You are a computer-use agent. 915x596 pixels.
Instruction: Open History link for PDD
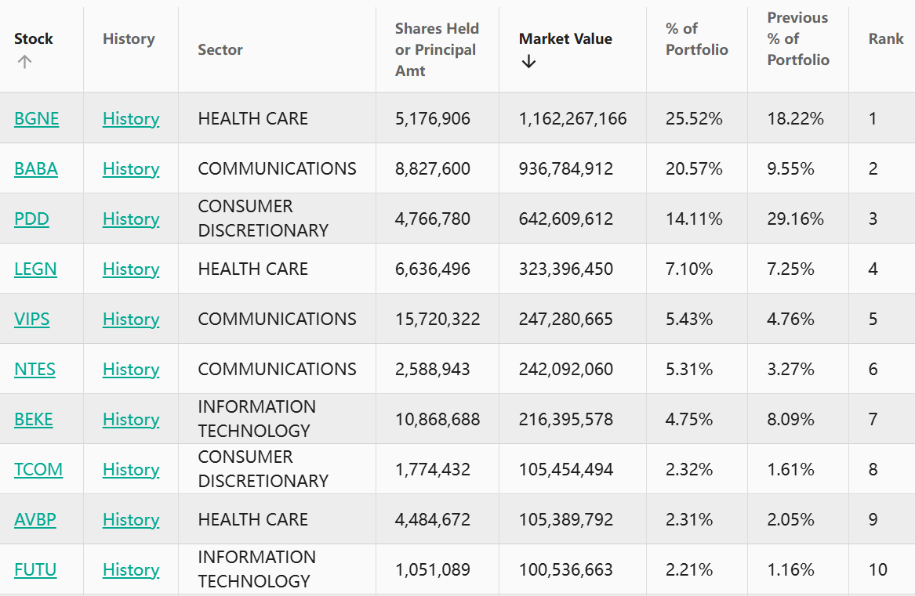point(131,219)
